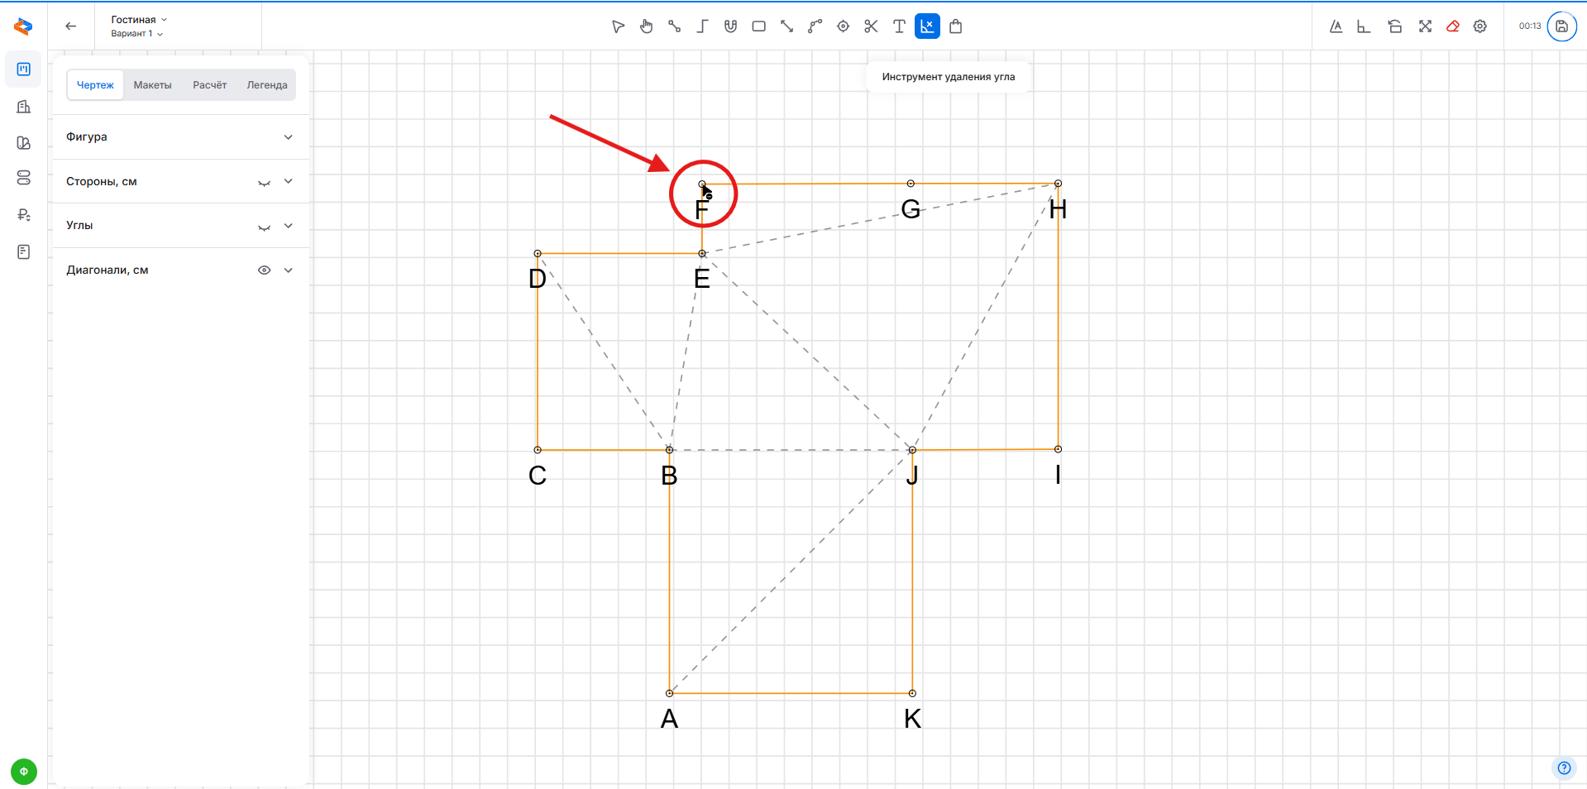Screen dimensions: 1587x789
Task: Open the ruble pricing sidebar icon
Action: pos(23,215)
